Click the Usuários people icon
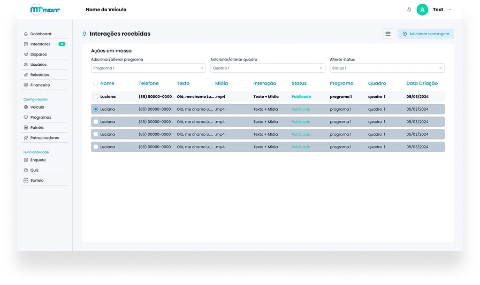 point(26,65)
